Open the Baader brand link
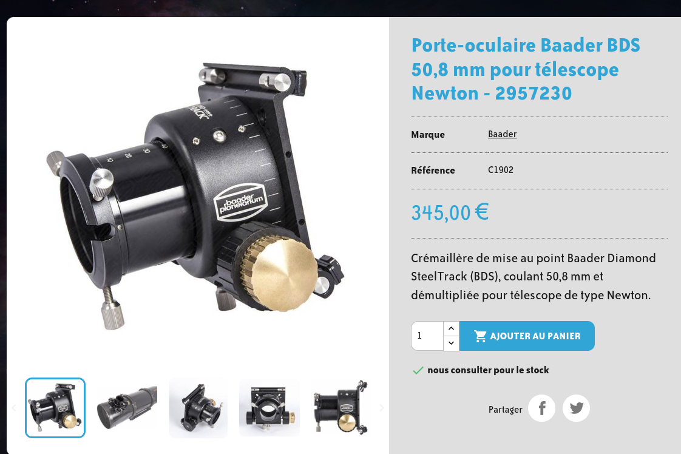681x454 pixels. [x=502, y=134]
